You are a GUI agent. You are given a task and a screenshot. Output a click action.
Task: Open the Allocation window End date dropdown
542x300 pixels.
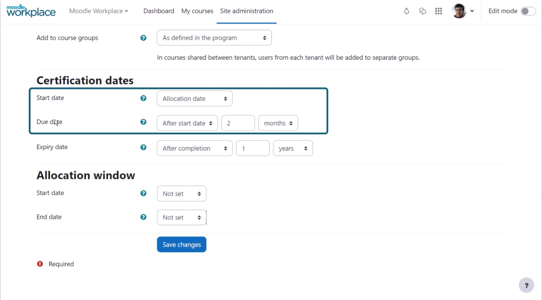click(181, 217)
